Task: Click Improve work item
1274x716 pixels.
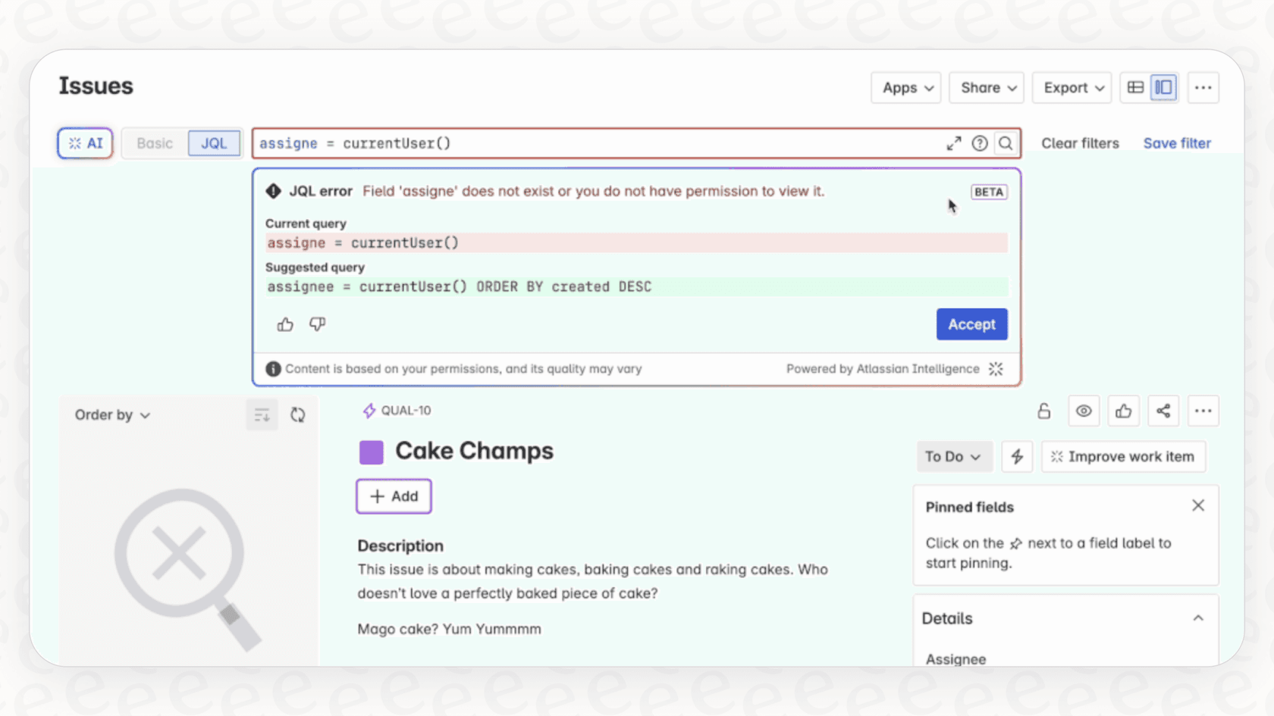Action: pyautogui.click(x=1123, y=456)
